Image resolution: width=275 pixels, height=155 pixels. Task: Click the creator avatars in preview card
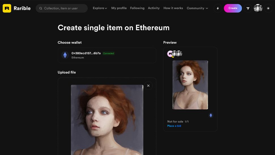pos(175,54)
